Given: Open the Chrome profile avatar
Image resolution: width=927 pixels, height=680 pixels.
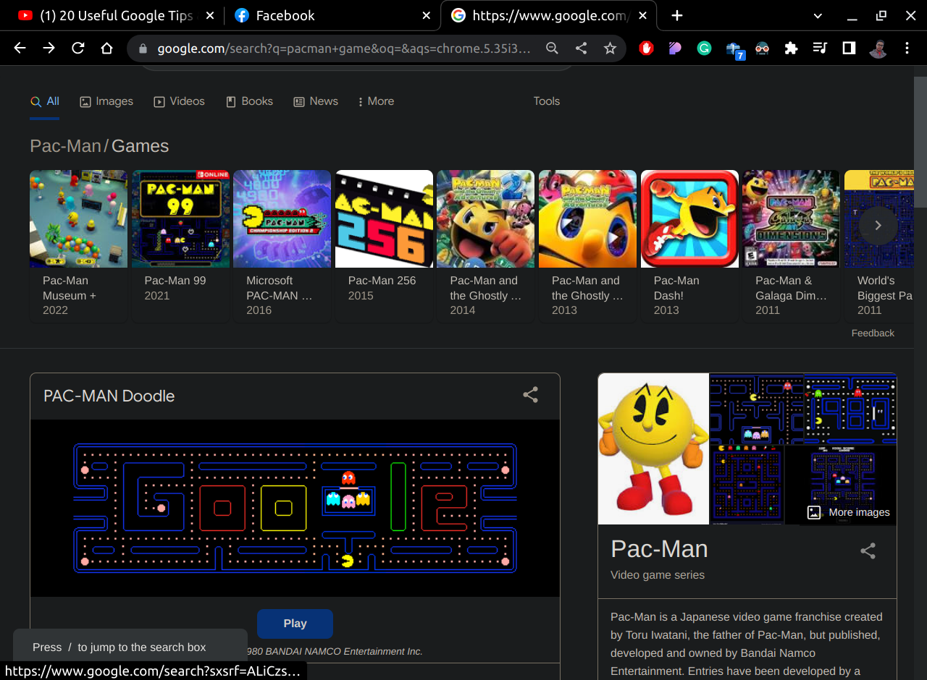Looking at the screenshot, I should 878,48.
